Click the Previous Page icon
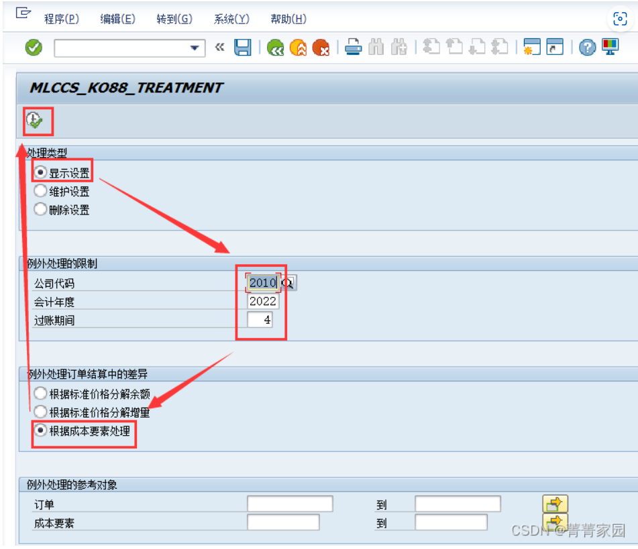Image resolution: width=638 pixels, height=549 pixels. click(454, 47)
